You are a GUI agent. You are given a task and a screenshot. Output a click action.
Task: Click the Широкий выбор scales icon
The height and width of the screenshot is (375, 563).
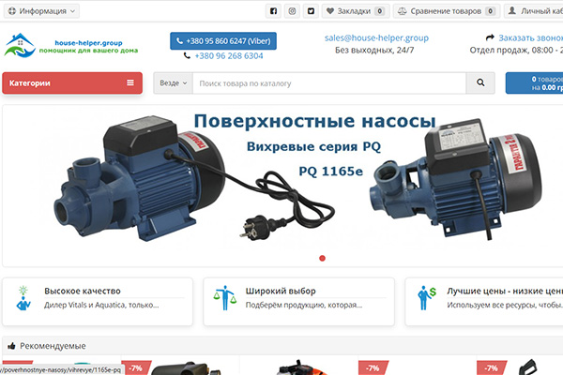click(221, 299)
